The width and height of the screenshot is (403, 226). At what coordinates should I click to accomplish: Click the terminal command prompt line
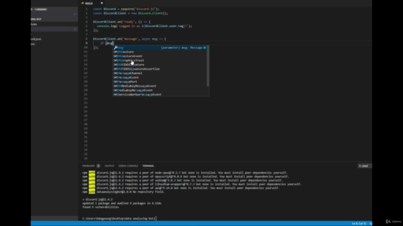pyautogui.click(x=120, y=218)
